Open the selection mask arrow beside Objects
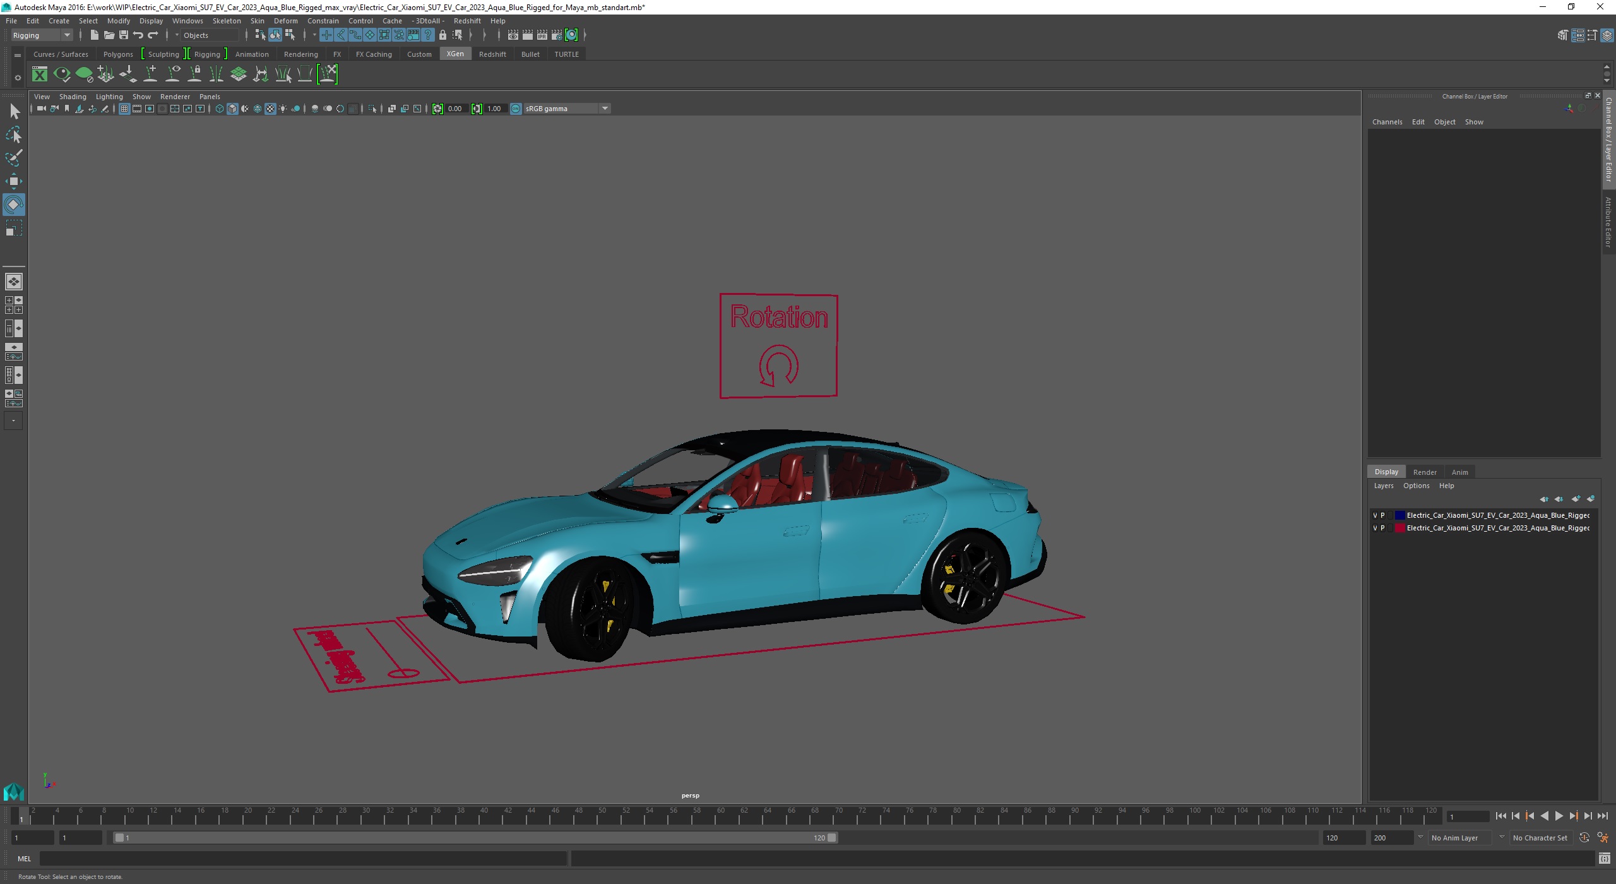 (177, 35)
